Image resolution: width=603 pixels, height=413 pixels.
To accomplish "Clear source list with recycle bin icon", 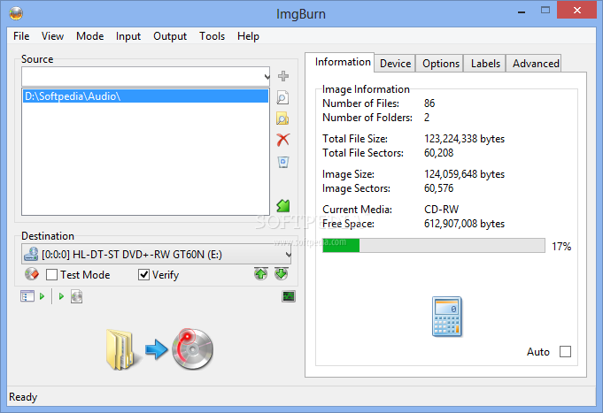I will click(283, 162).
